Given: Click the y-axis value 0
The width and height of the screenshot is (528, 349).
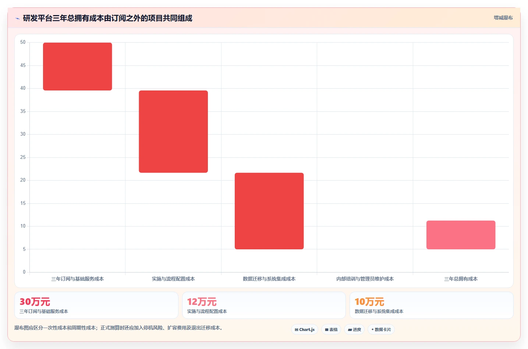Looking at the screenshot, I should tap(24, 272).
